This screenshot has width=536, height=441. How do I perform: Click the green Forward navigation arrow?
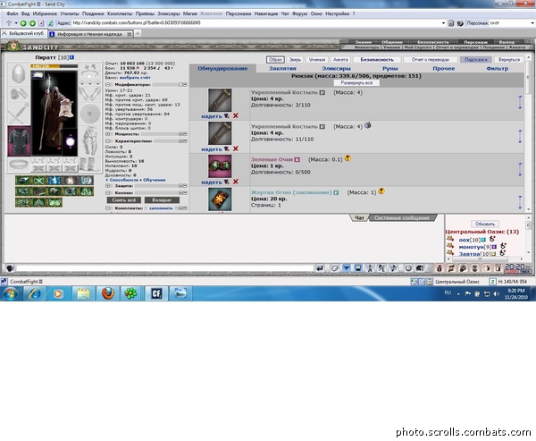(32, 23)
